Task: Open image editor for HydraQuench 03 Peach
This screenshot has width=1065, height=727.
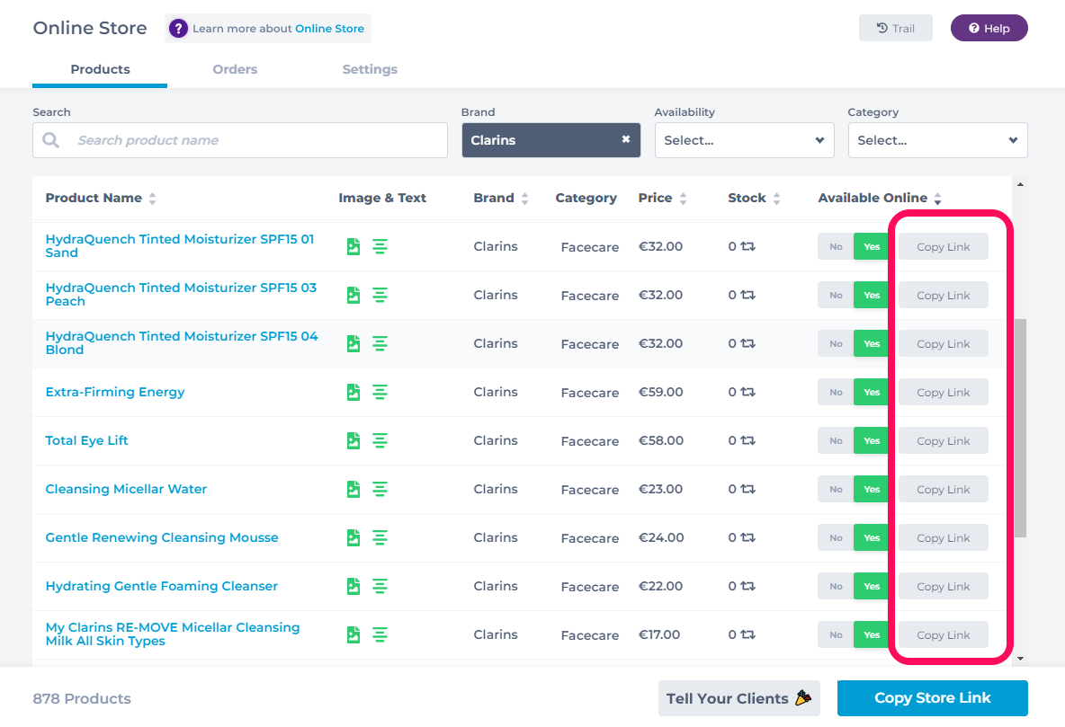Action: [x=354, y=296]
